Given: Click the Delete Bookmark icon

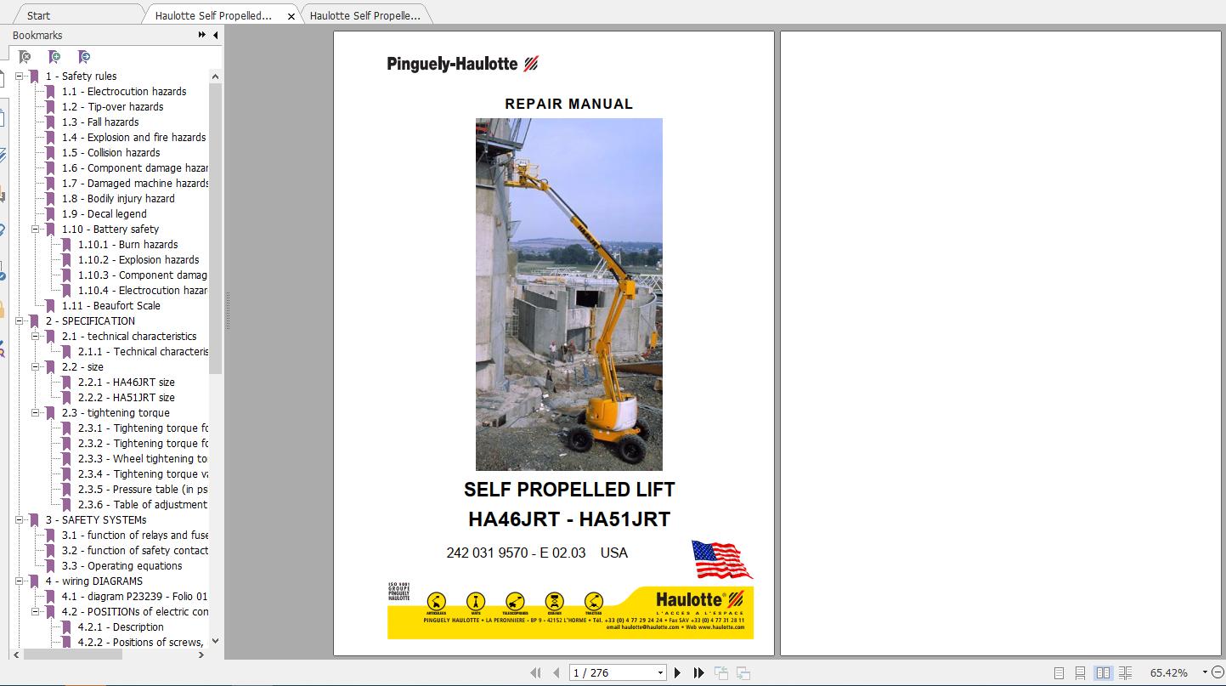Looking at the screenshot, I should (x=25, y=56).
